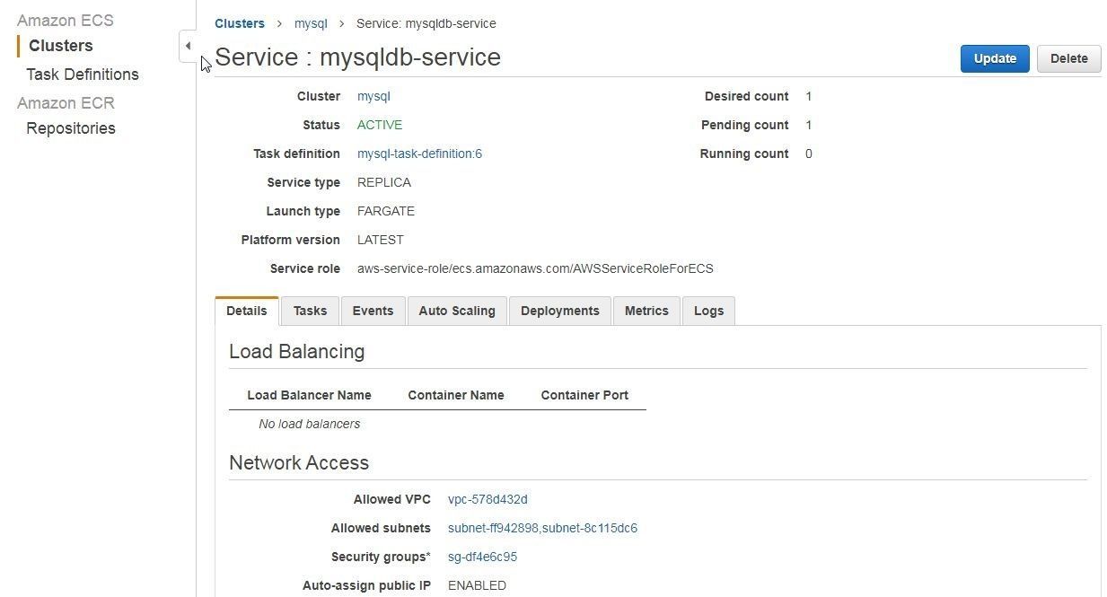This screenshot has height=597, width=1107.
Task: Open Clusters in the sidebar
Action: [60, 46]
